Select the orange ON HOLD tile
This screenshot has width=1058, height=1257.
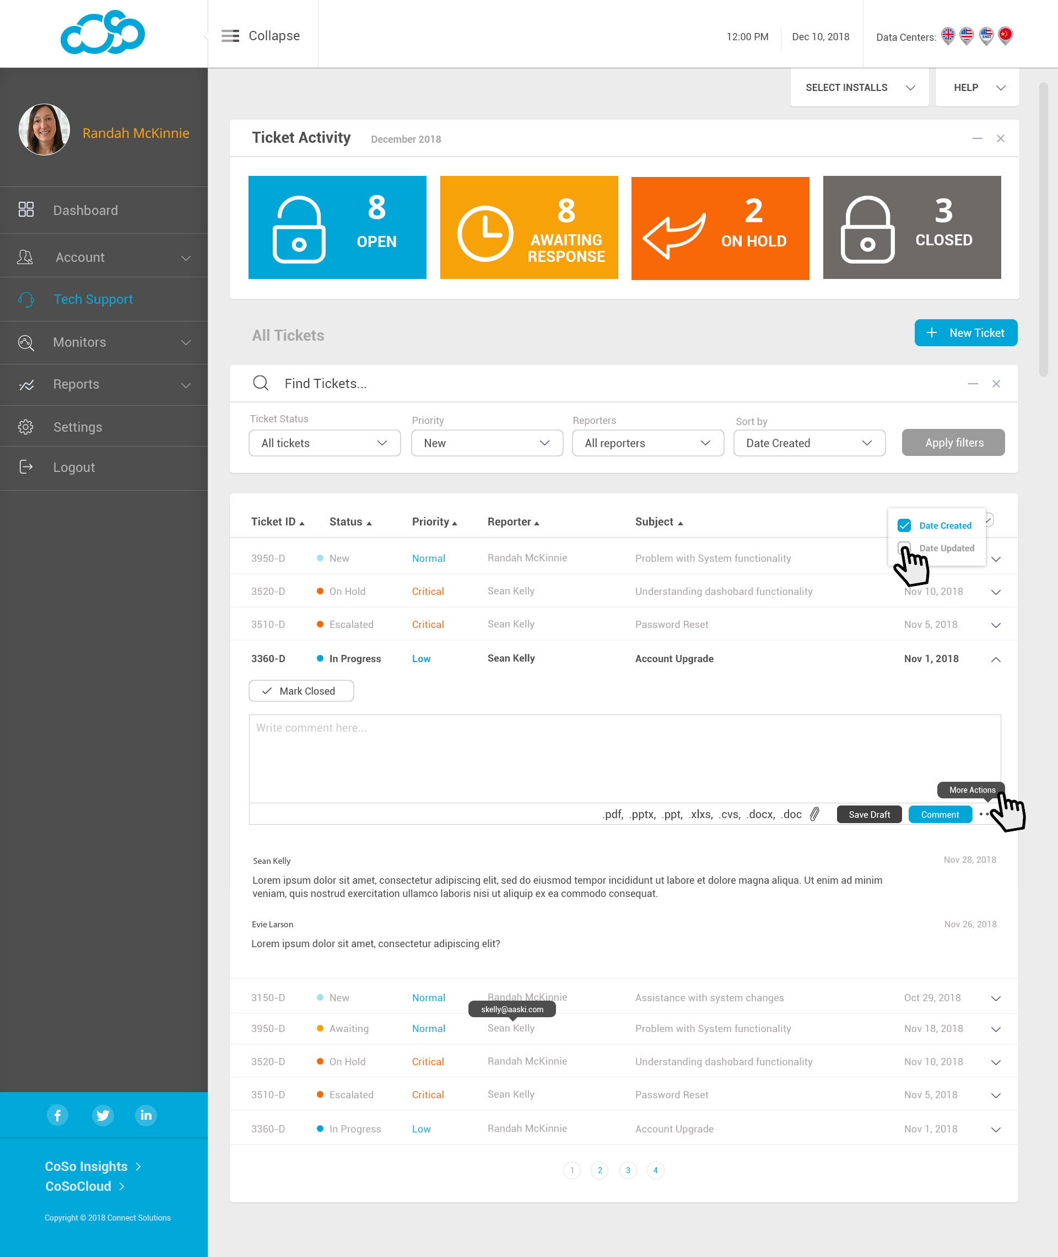point(720,228)
